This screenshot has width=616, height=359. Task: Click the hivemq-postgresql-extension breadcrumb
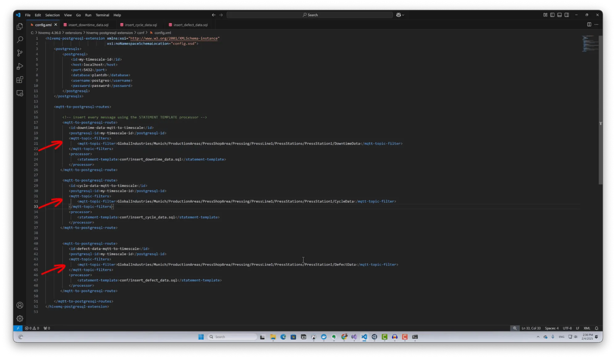(x=109, y=33)
